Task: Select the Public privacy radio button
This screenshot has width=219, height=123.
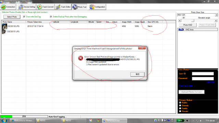Action: (x=180, y=102)
